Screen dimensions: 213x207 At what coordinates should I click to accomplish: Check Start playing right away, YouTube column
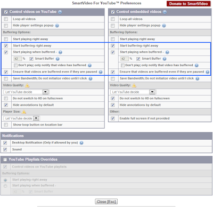(6, 39)
